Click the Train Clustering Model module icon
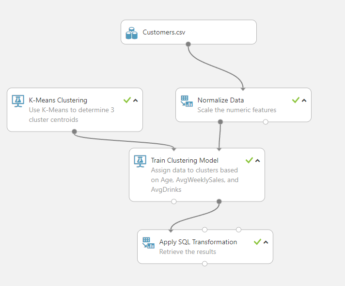345x286 pixels. (140, 161)
